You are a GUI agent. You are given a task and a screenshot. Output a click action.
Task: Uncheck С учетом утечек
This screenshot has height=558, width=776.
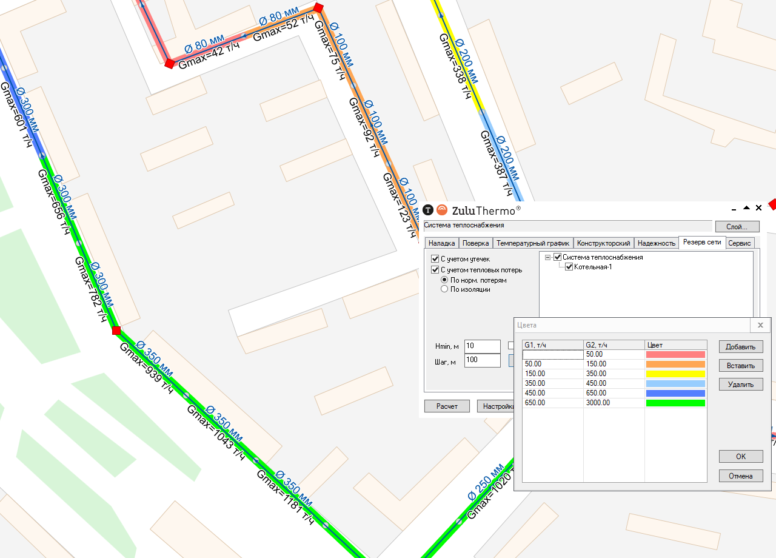435,259
